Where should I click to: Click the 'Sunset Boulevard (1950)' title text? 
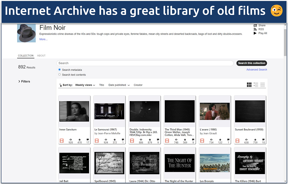click(x=249, y=130)
